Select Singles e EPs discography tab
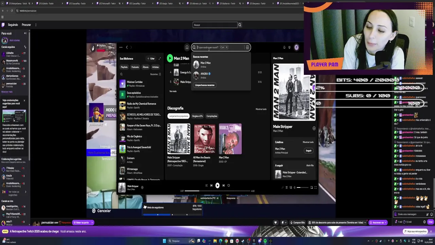 point(197,116)
